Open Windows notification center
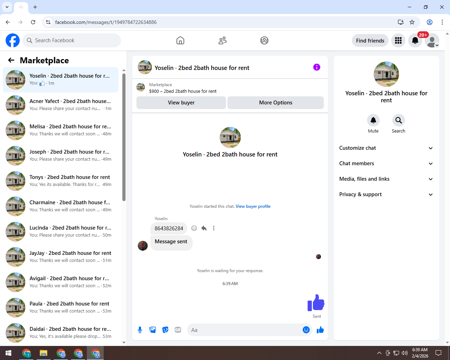450x360 pixels. pos(438,353)
